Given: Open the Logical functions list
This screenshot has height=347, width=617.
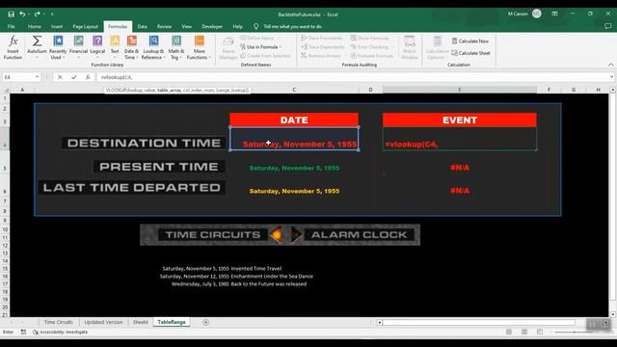Looking at the screenshot, I should [x=97, y=47].
